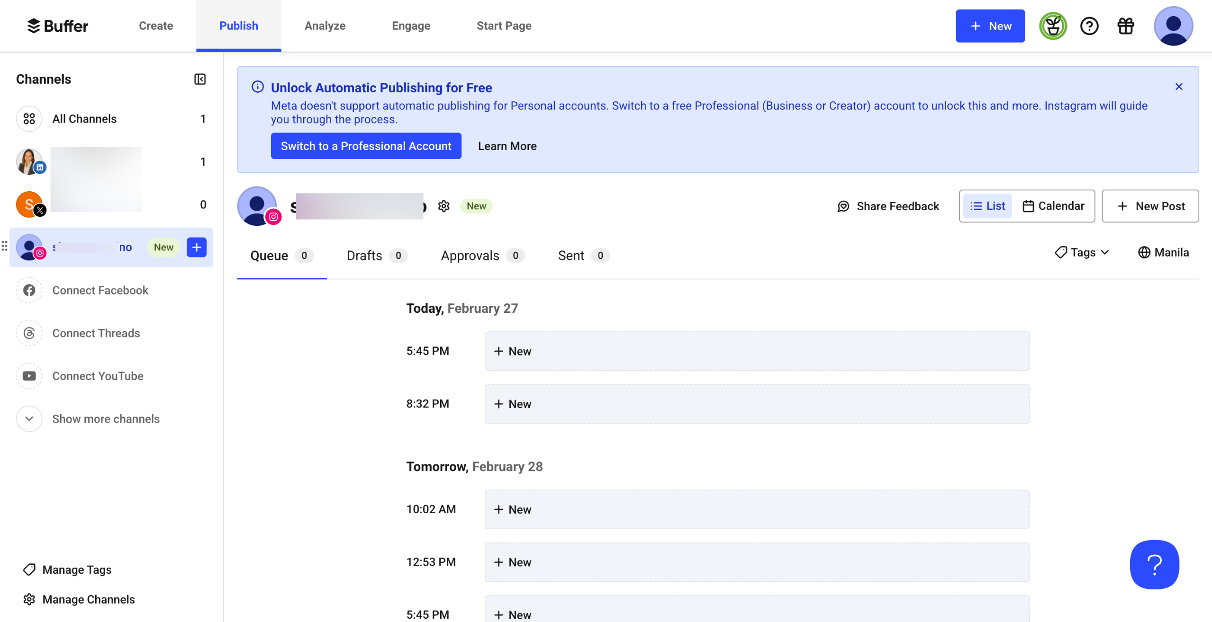Open the Buffer home via the Buffer logo

[x=58, y=26]
